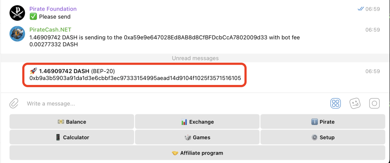390x163 pixels.
Task: Click the Affiliate program button
Action: (197, 153)
